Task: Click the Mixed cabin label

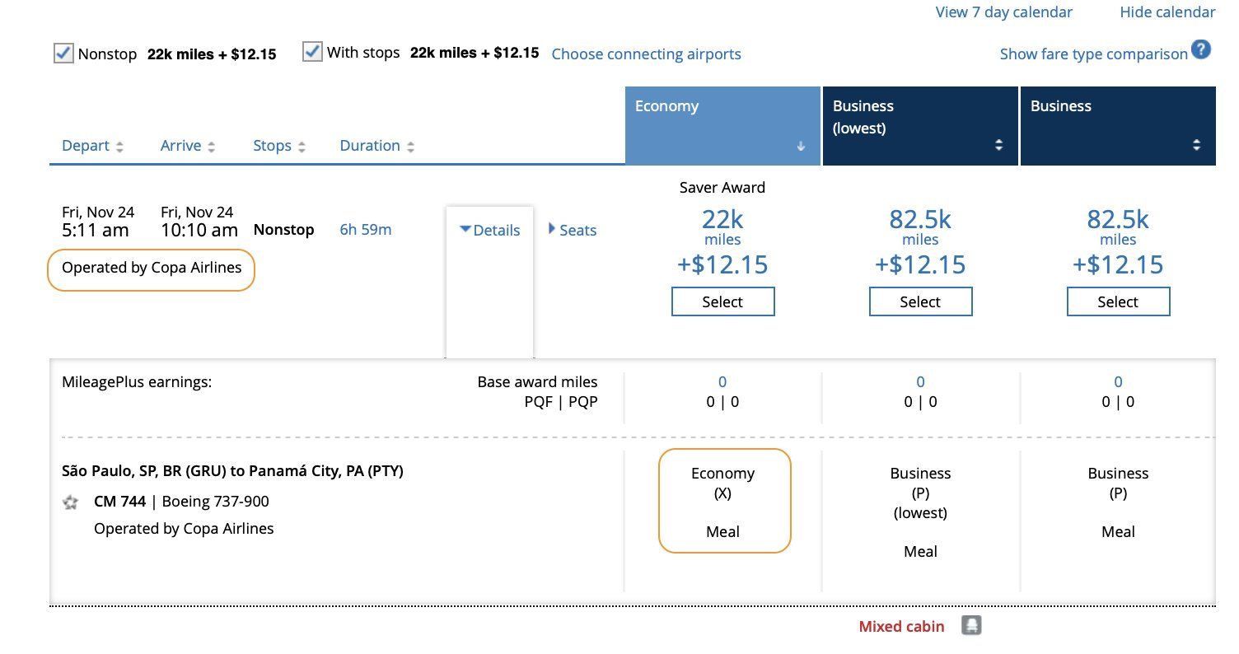Action: click(x=901, y=627)
